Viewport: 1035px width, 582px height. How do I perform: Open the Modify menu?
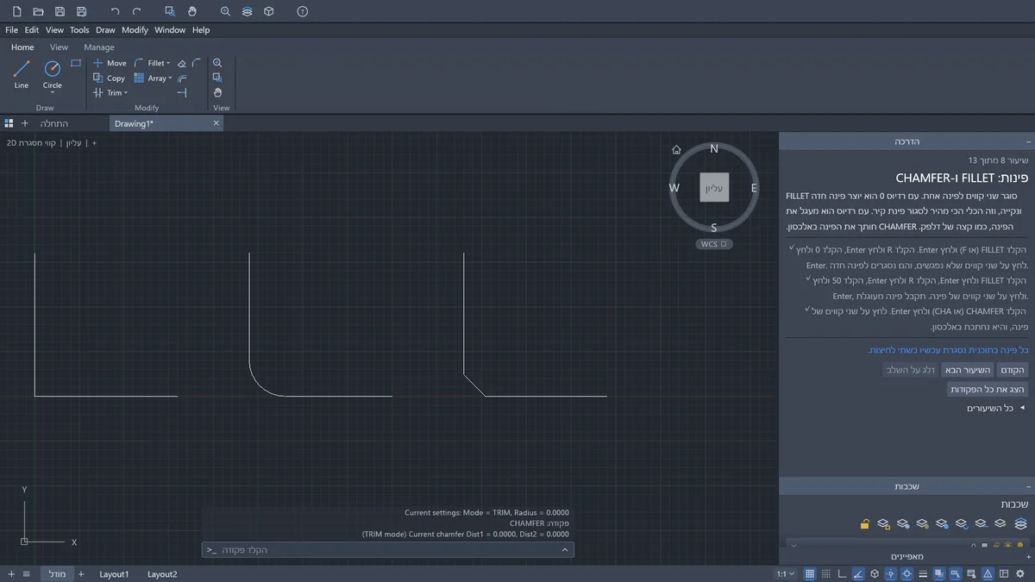coord(135,29)
